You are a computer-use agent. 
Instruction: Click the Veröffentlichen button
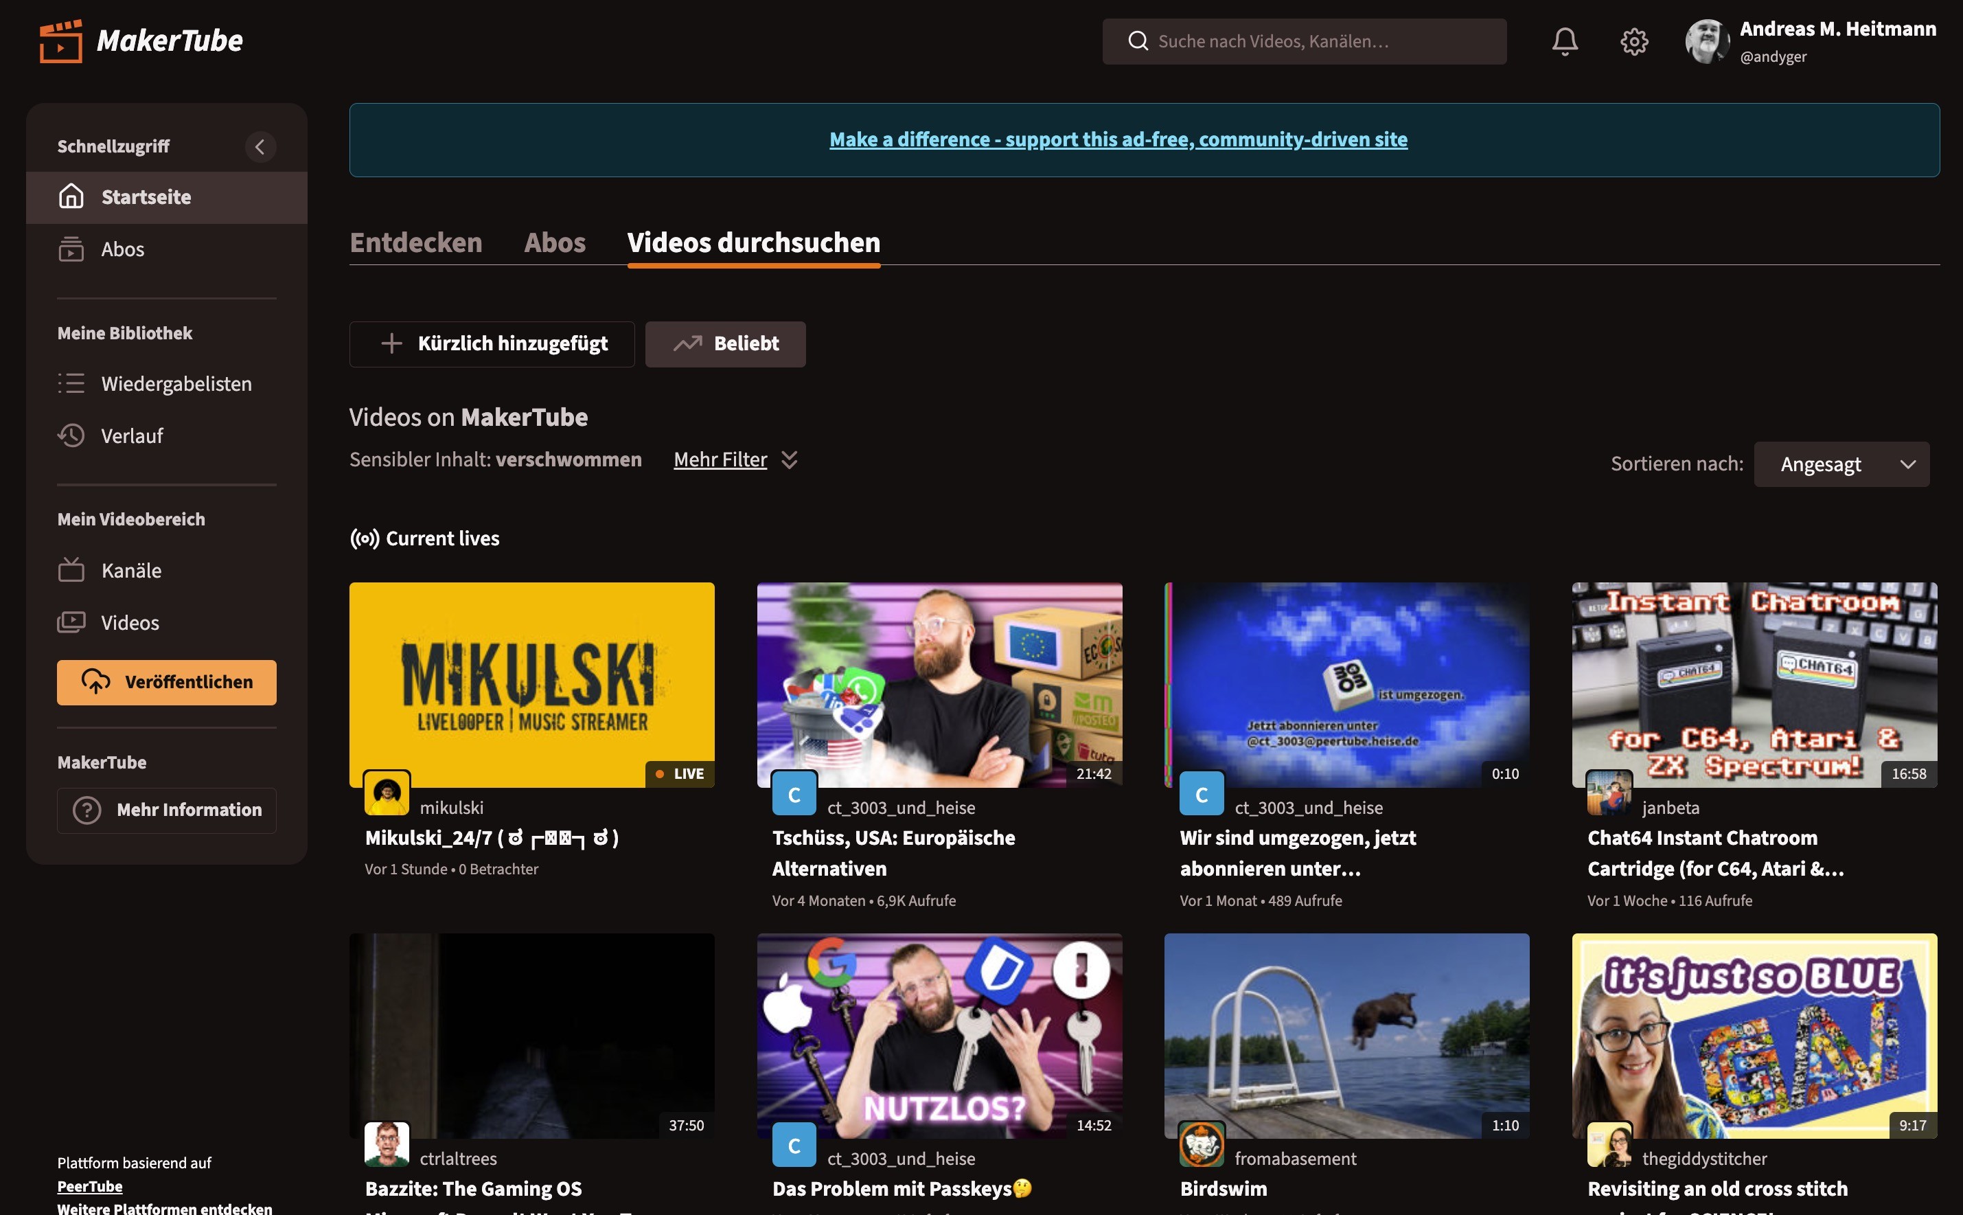click(x=166, y=682)
